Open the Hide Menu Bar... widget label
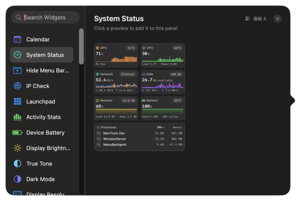Screen dimensions: 296x201 point(48,71)
